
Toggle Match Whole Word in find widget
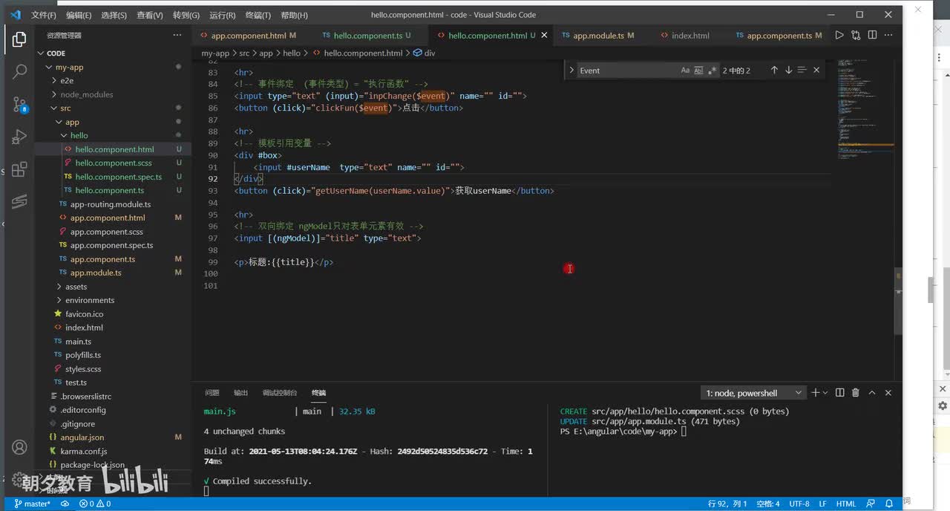click(698, 71)
